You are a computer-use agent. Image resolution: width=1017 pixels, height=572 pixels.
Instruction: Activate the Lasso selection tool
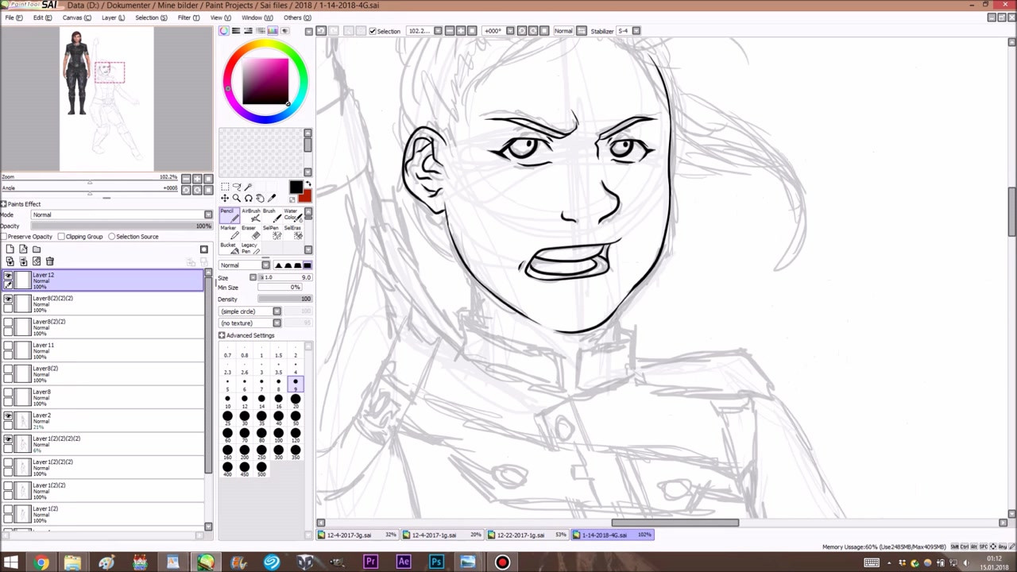pyautogui.click(x=236, y=187)
